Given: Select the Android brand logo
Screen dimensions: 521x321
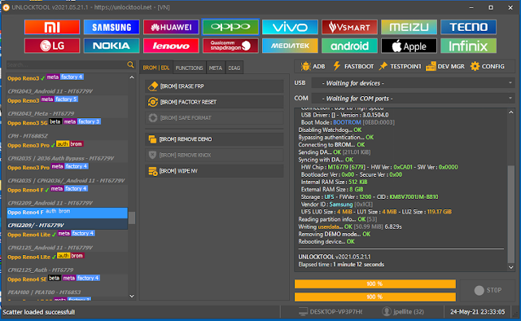Looking at the screenshot, I should (x=349, y=46).
